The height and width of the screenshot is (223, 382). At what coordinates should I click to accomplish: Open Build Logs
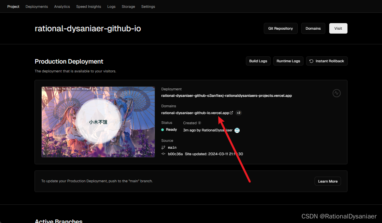258,61
